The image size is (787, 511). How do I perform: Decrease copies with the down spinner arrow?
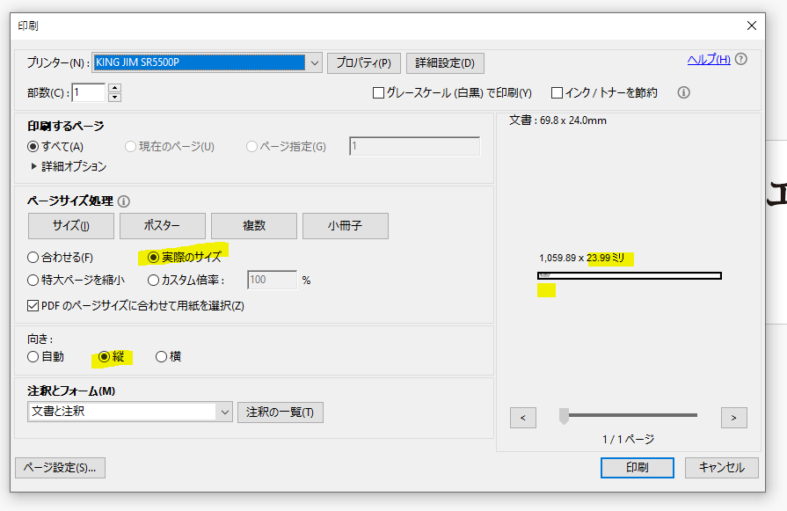[x=114, y=97]
